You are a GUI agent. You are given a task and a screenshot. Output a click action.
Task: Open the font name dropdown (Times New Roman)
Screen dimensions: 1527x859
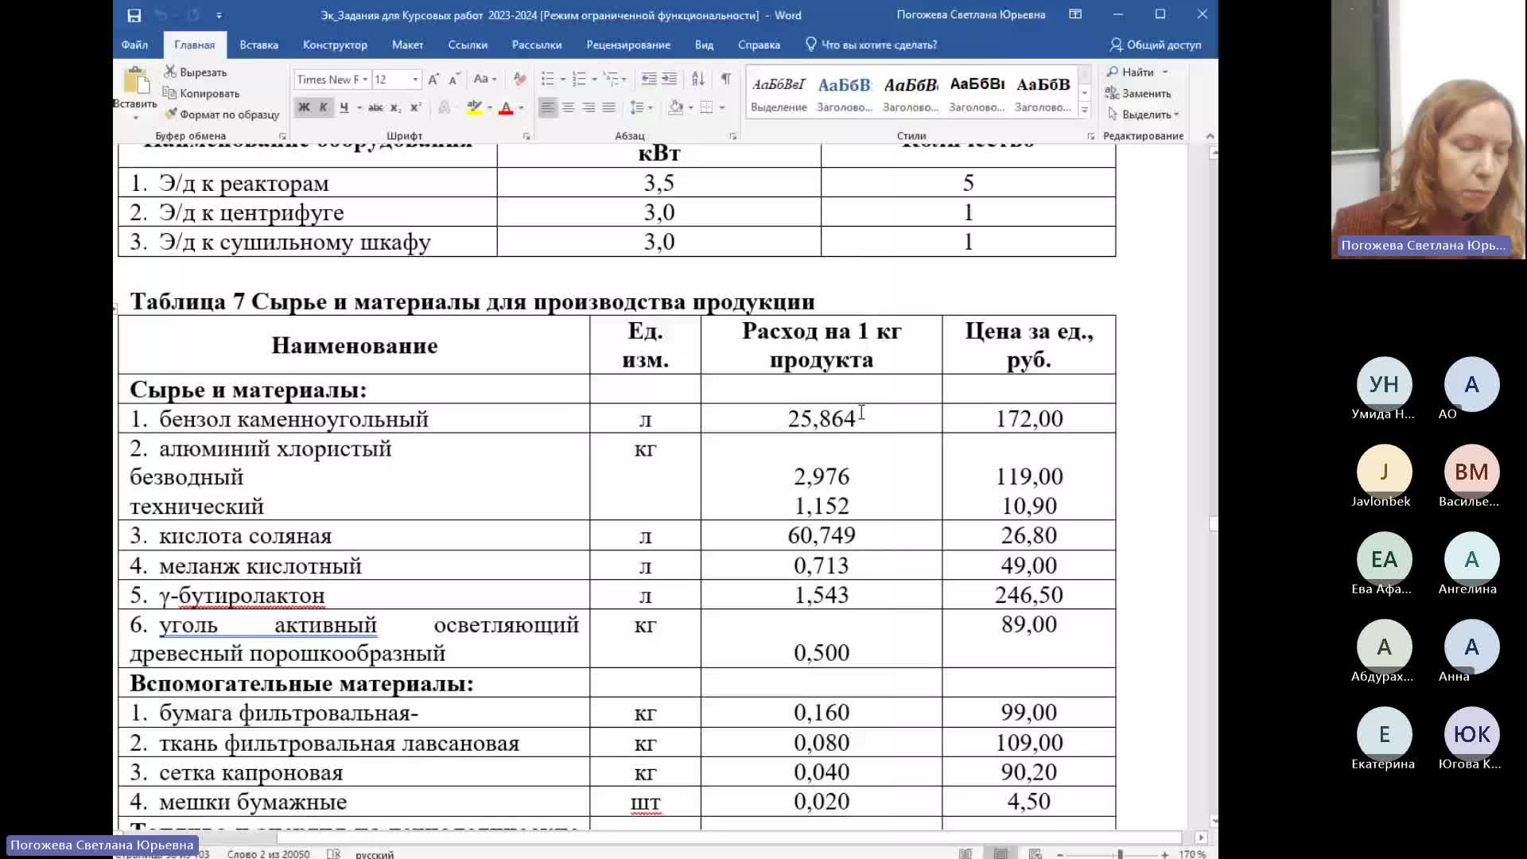pos(365,80)
